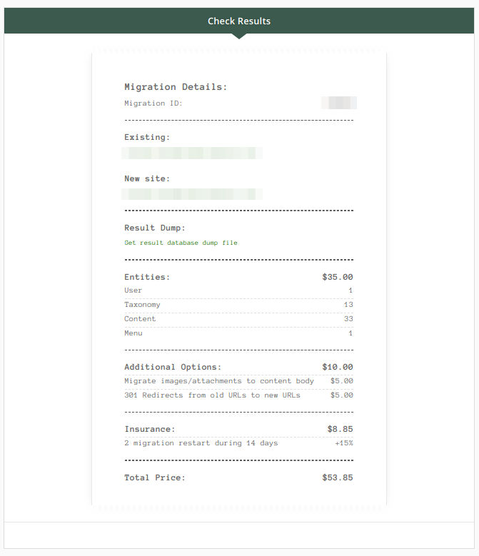Screen dimensions: 479x556
Task: Open the Get result database dump file link
Action: [181, 243]
